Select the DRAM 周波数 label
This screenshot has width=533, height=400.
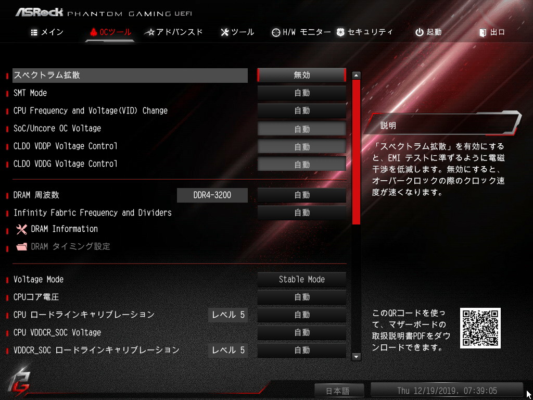coord(36,195)
